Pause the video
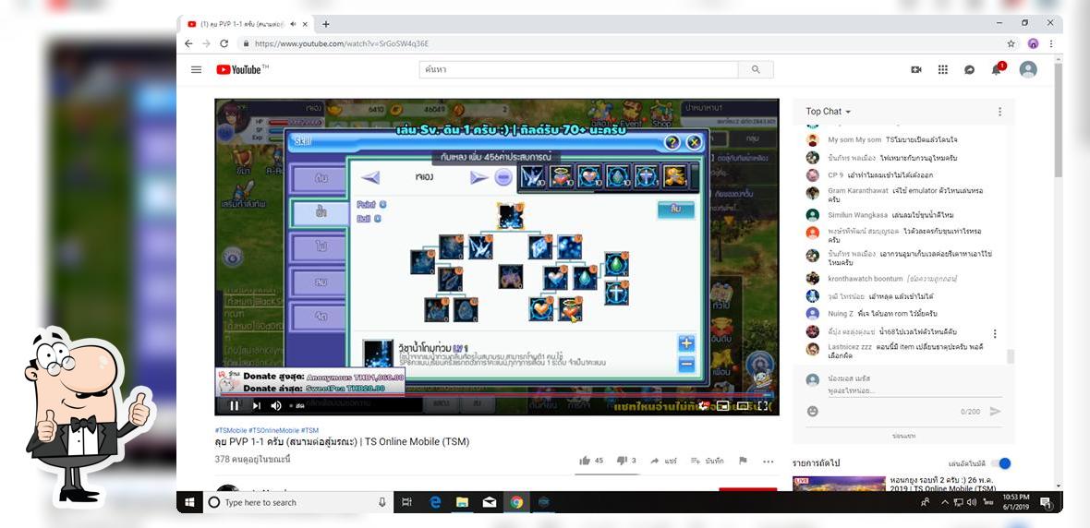This screenshot has width=1090, height=528. pos(235,406)
